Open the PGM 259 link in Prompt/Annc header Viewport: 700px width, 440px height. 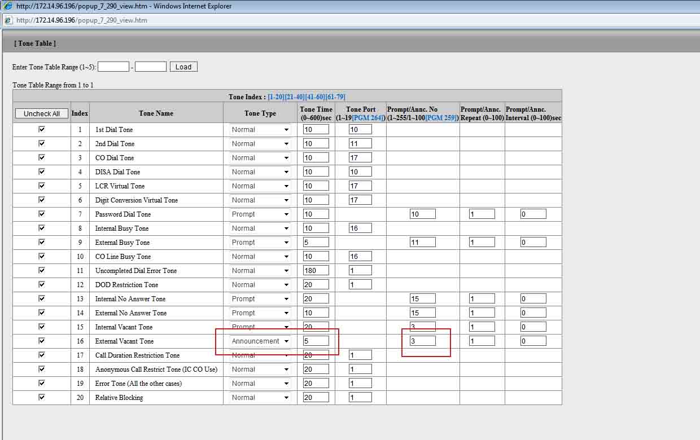[x=441, y=118]
